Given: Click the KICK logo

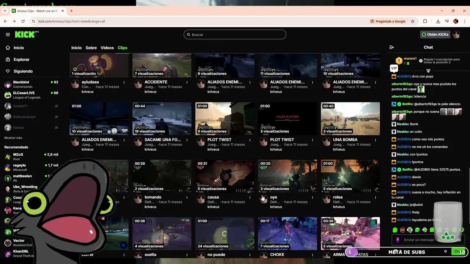Looking at the screenshot, I should pyautogui.click(x=26, y=34).
